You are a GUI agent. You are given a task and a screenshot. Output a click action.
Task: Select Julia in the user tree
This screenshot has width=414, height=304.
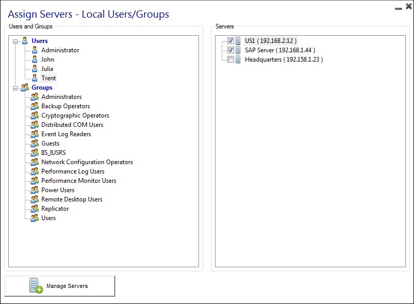(x=47, y=69)
